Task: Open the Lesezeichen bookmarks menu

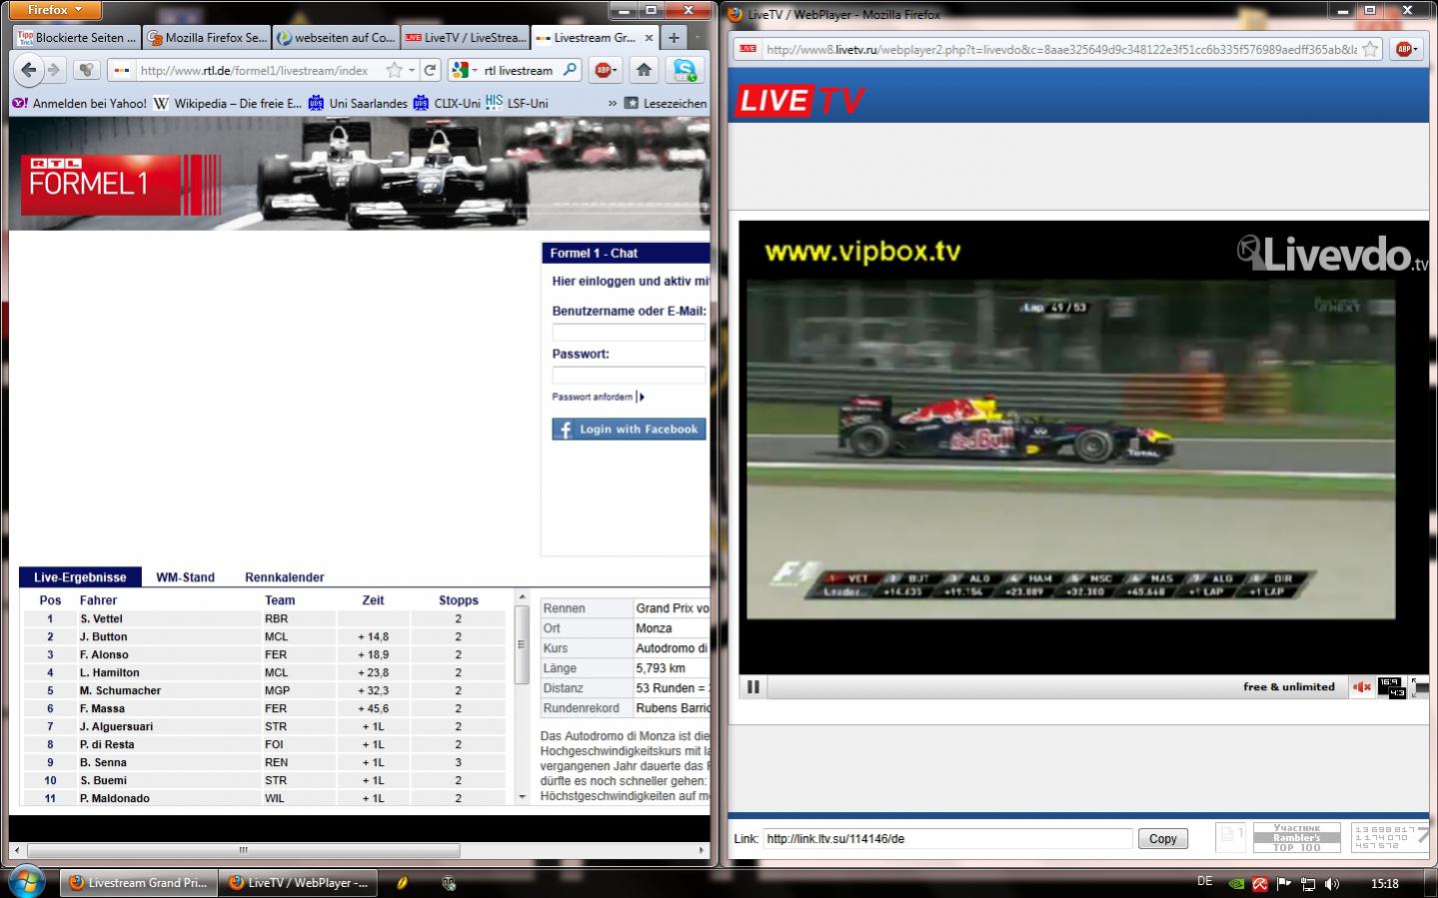Action: (x=666, y=103)
